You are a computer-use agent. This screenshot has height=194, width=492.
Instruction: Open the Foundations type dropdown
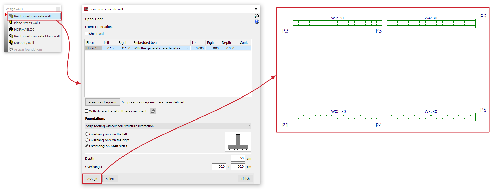coord(168,126)
